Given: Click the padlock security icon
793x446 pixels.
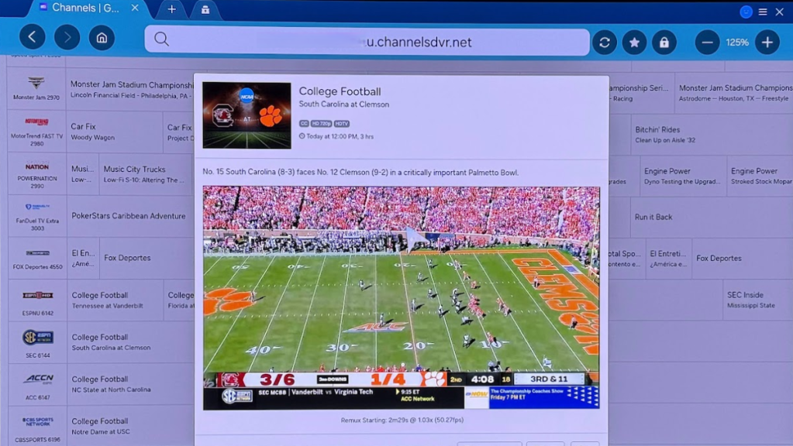Looking at the screenshot, I should [x=664, y=43].
